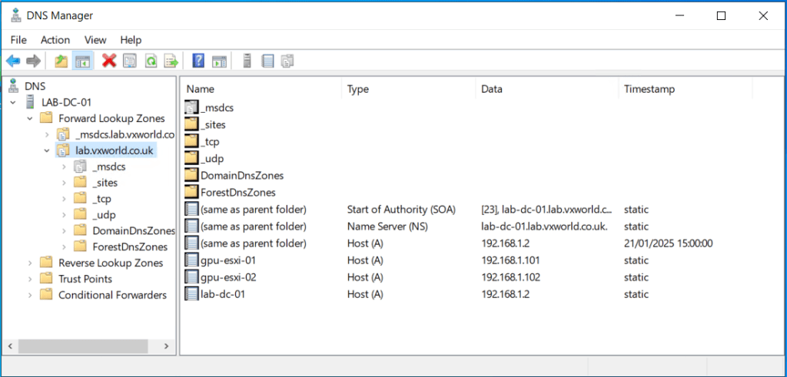The height and width of the screenshot is (377, 787).
Task: Click the New Server tower icon in toolbar
Action: (247, 61)
